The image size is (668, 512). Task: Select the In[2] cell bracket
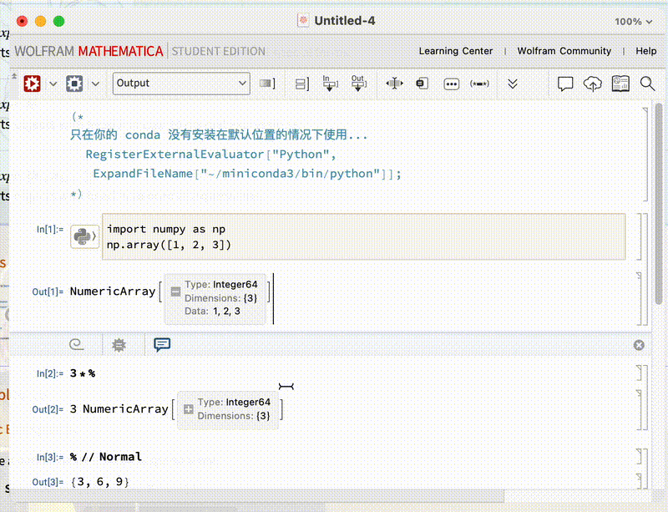(639, 373)
